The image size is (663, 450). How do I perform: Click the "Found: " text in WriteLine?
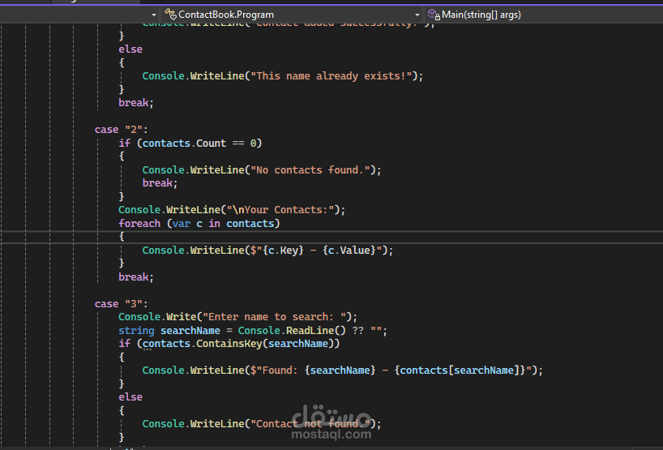(x=280, y=371)
